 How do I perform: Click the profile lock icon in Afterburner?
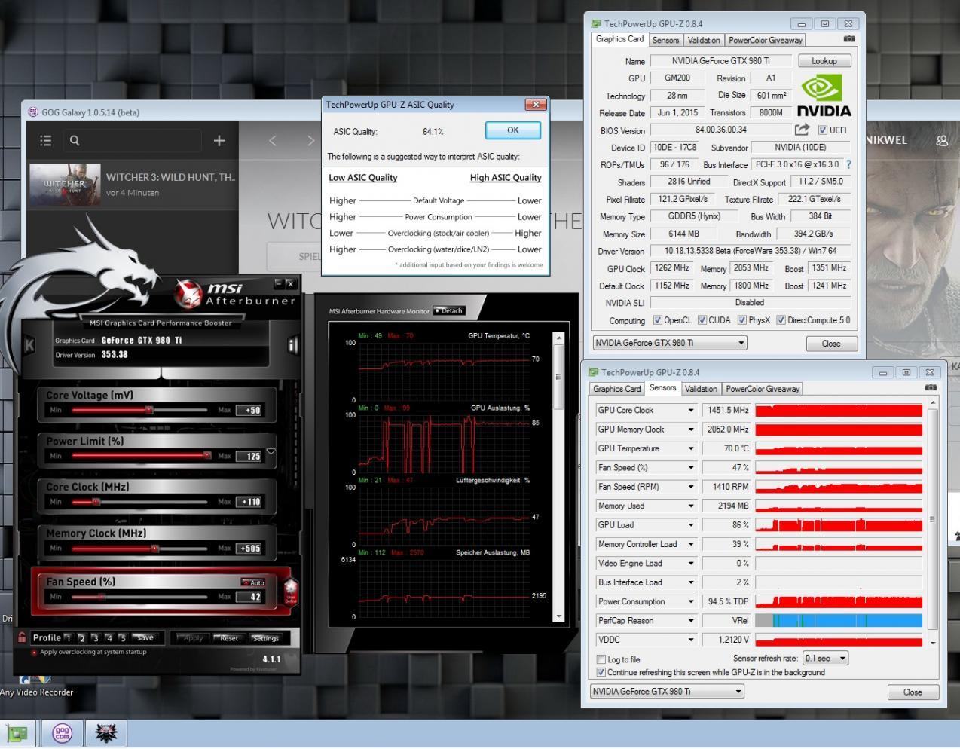(x=22, y=637)
